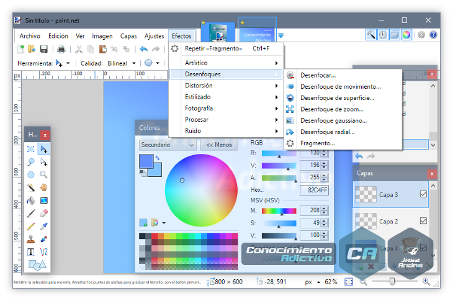Image resolution: width=453 pixels, height=301 pixels.
Task: Toggle the Colors window wheel button
Action: tap(406, 35)
